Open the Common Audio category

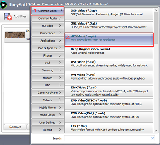click(48, 18)
